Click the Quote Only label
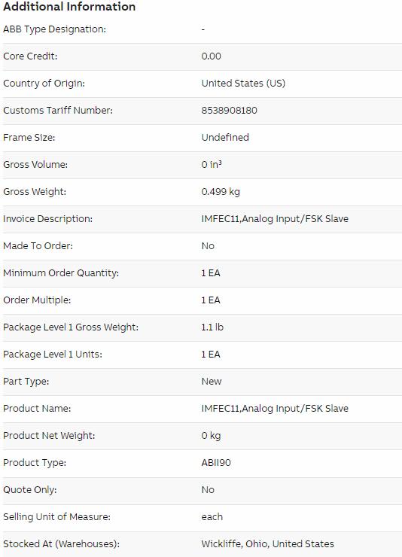This screenshot has height=557, width=402. (30, 490)
